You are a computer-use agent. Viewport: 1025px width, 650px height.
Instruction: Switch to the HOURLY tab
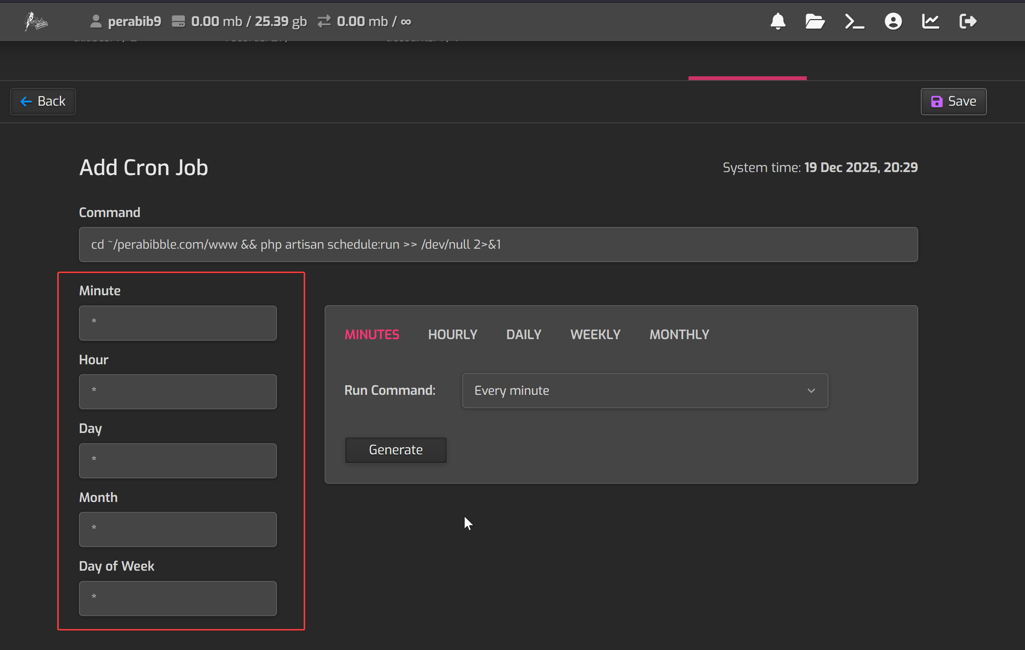452,335
